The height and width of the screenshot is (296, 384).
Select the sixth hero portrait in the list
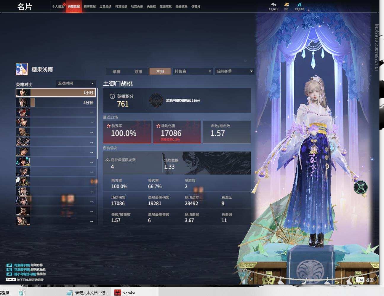[x=23, y=142]
